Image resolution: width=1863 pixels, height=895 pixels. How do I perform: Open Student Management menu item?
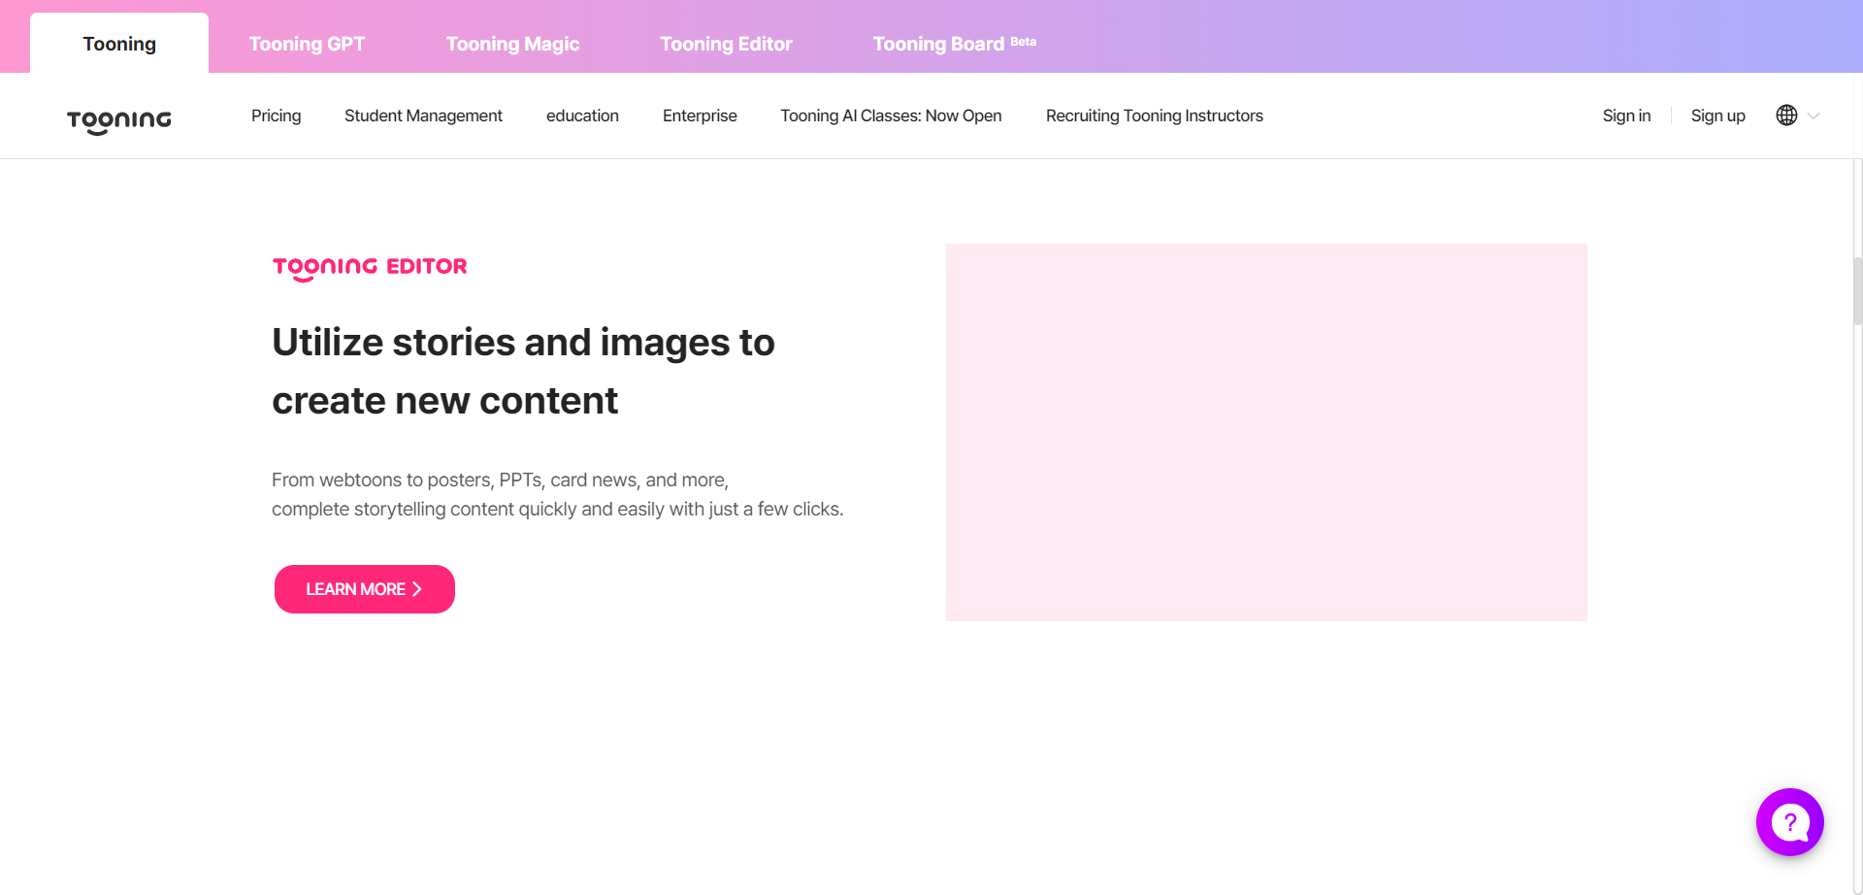[x=423, y=116]
